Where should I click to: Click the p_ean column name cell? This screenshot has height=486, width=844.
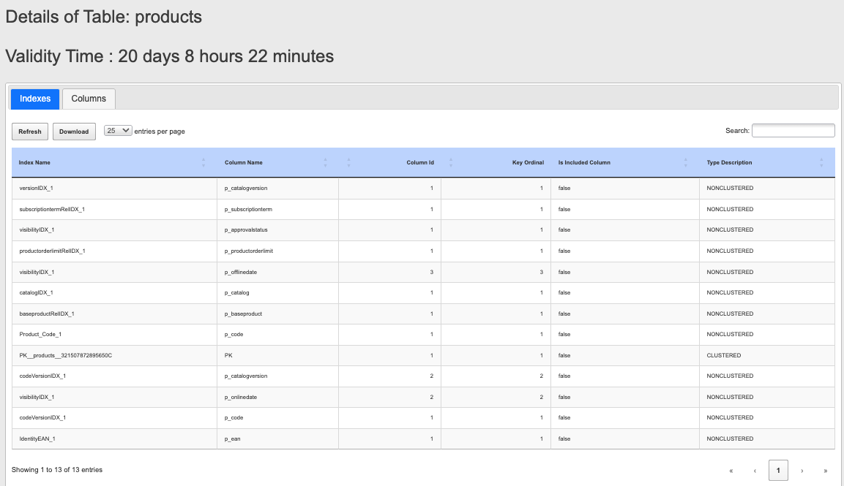pos(277,438)
